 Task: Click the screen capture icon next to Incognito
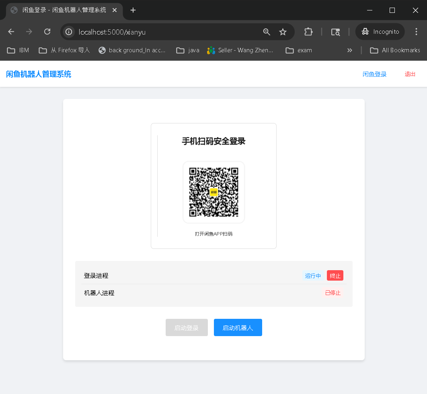tap(336, 31)
